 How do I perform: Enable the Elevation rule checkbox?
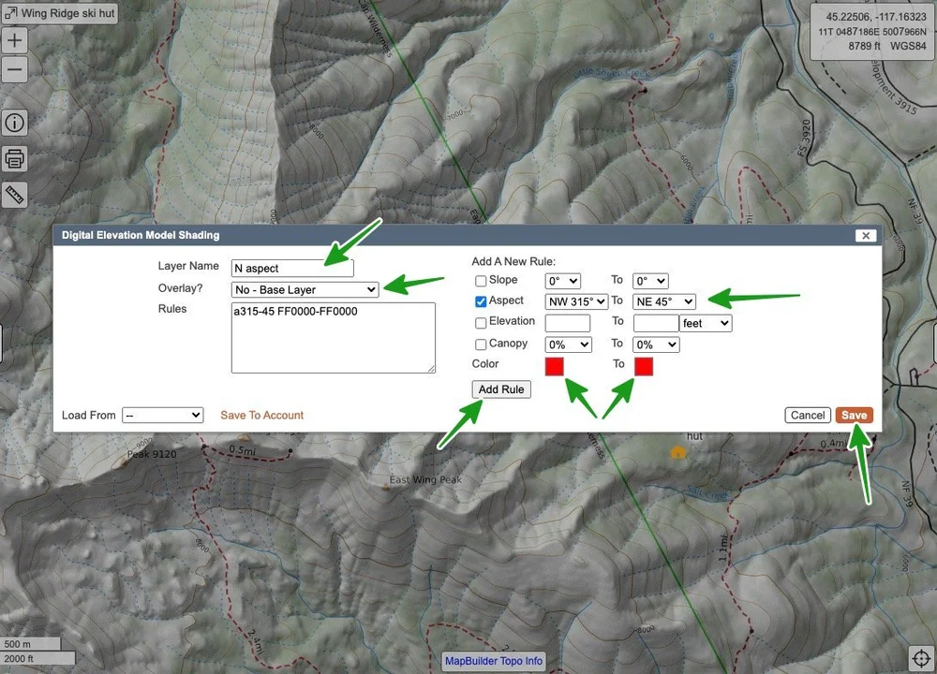pos(481,323)
